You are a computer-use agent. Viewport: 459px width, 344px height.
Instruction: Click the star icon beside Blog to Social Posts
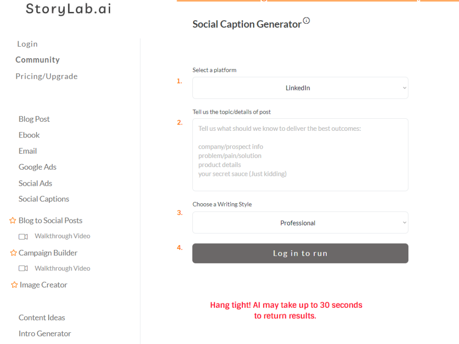pyautogui.click(x=13, y=220)
